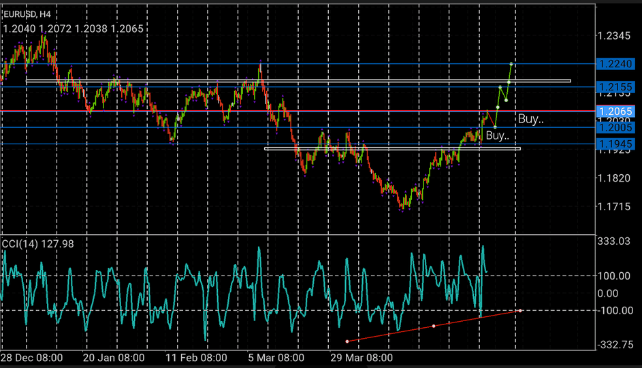Image resolution: width=642 pixels, height=368 pixels.
Task: Click the red trendline's middle anchor point
Action: 434,326
